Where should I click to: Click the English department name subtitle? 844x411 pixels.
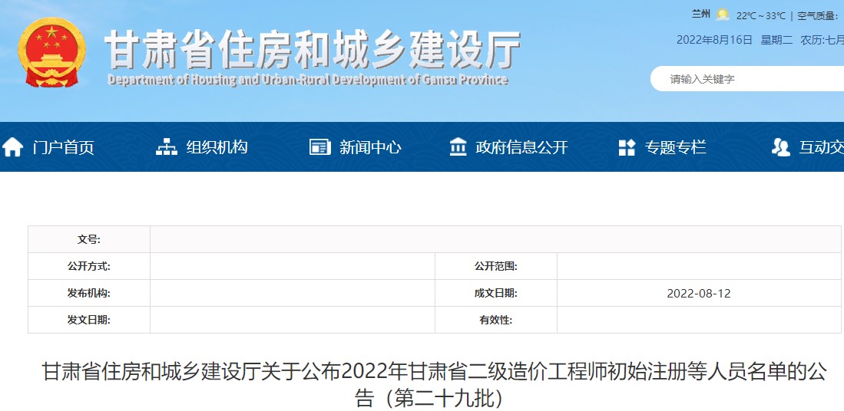(307, 81)
